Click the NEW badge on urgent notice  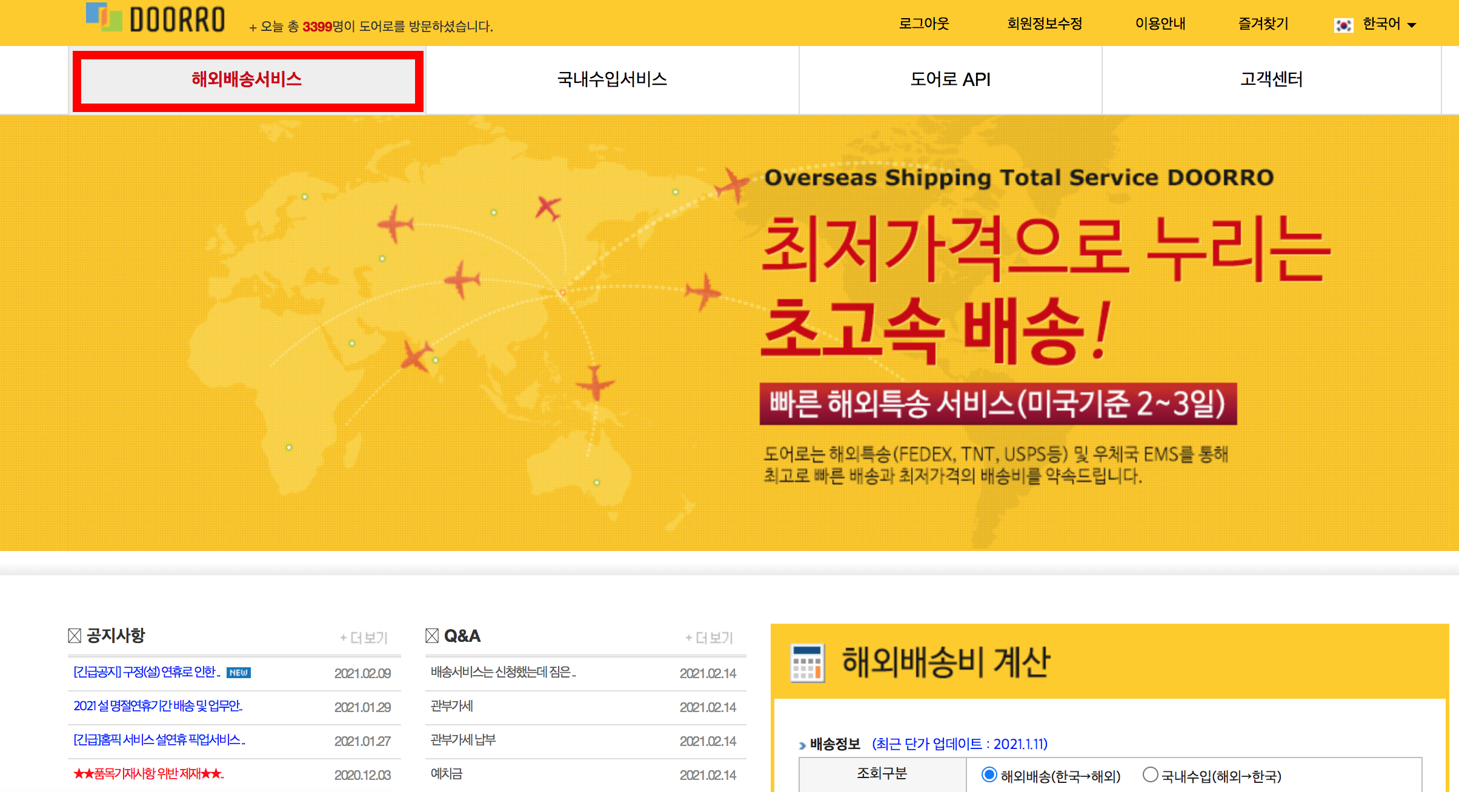238,673
